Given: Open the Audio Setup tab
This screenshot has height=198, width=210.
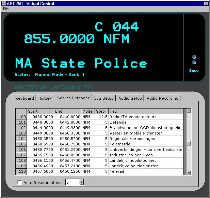Looking at the screenshot, I should click(x=130, y=98).
